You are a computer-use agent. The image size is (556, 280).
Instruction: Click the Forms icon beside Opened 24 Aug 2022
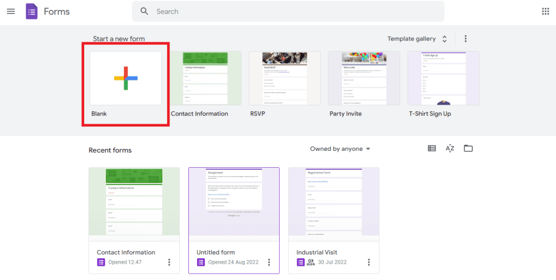(x=201, y=262)
